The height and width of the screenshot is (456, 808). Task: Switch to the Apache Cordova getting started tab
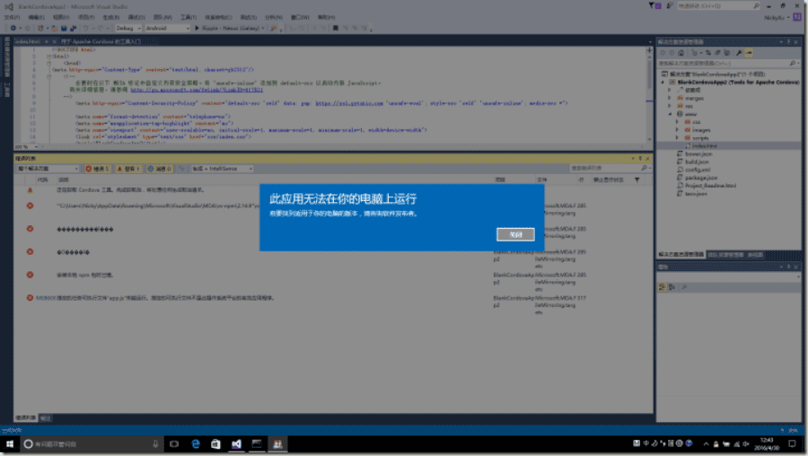click(101, 41)
